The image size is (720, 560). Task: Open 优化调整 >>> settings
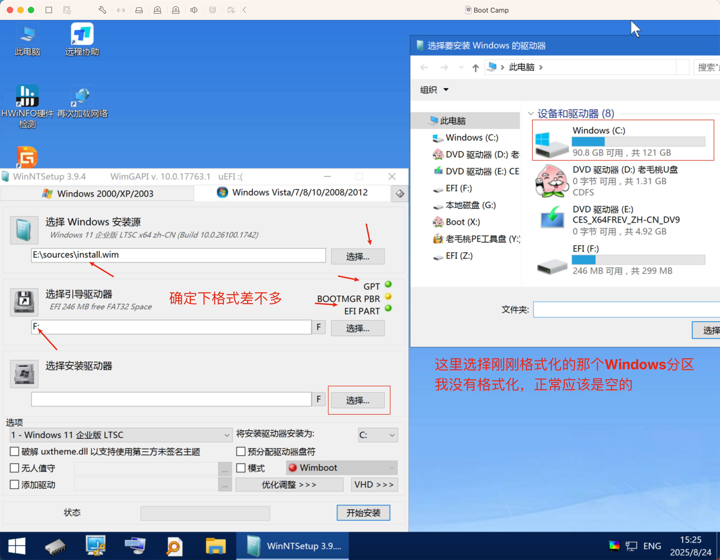click(x=289, y=485)
